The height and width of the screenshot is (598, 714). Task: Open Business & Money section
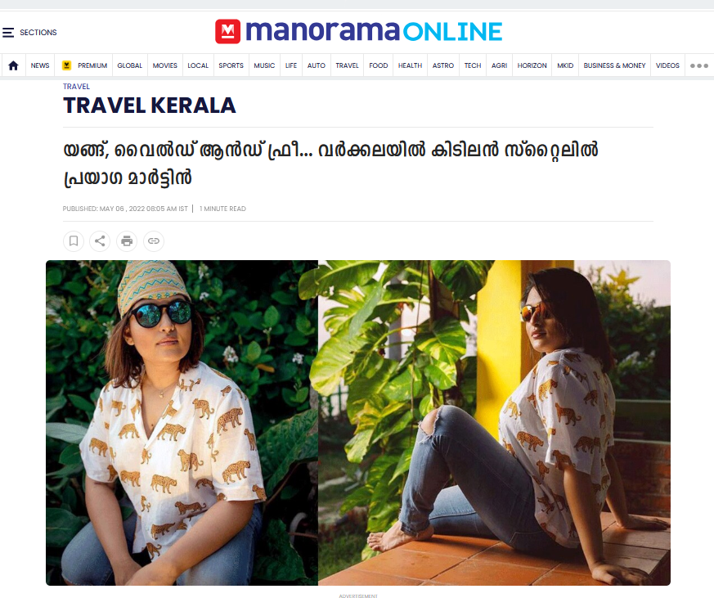pos(614,65)
